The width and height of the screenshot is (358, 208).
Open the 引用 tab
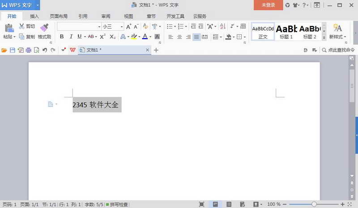click(83, 16)
